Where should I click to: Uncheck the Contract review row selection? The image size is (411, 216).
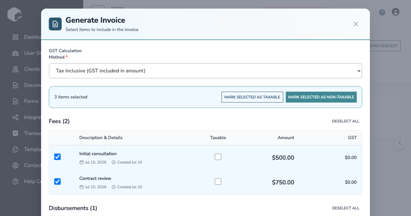pyautogui.click(x=58, y=181)
